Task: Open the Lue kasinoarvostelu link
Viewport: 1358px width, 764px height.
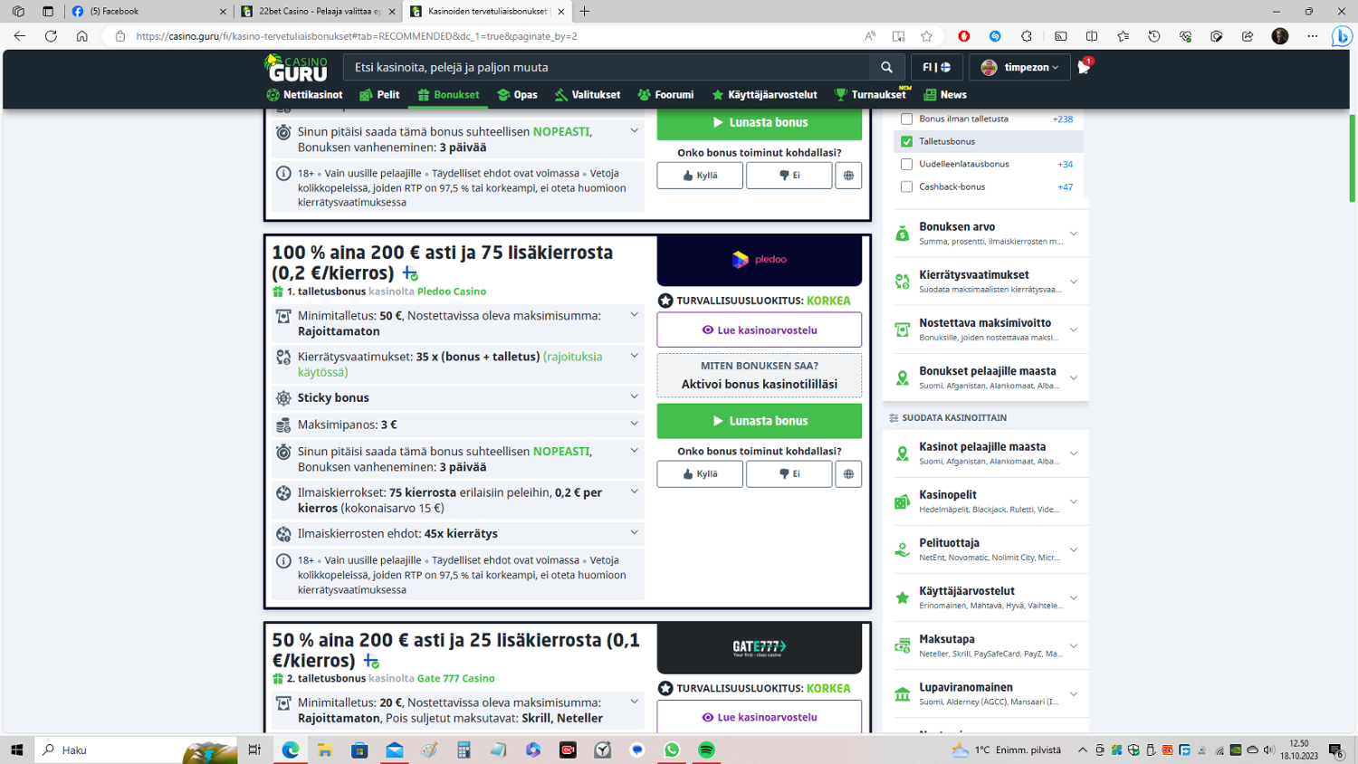Action: coord(759,329)
